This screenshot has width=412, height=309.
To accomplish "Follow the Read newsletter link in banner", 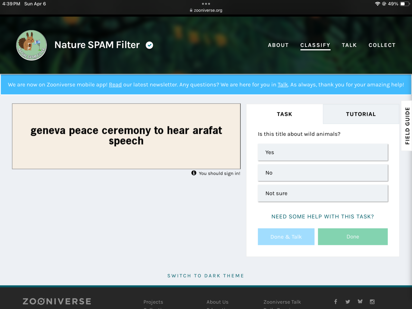I will tap(115, 85).
